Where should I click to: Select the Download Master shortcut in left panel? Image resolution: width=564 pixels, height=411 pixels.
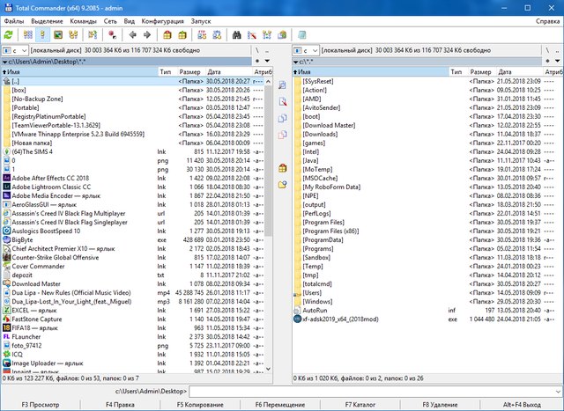[36, 284]
